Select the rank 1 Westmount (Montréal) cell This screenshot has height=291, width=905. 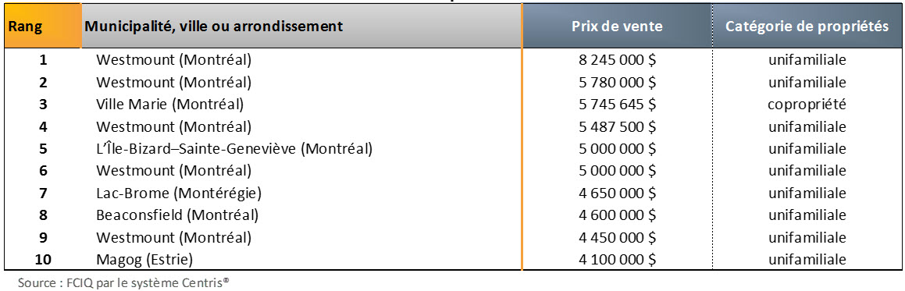[x=173, y=60]
